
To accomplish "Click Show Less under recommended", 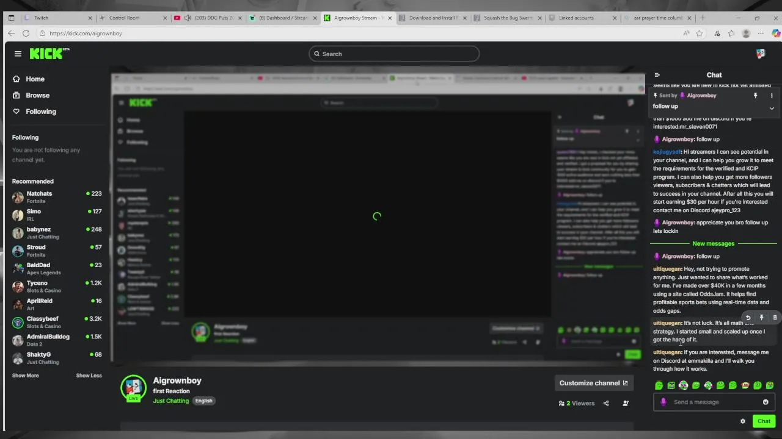I will (89, 376).
